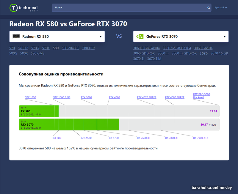Click the search magnifier icon
The height and width of the screenshot is (194, 238).
tap(209, 8)
